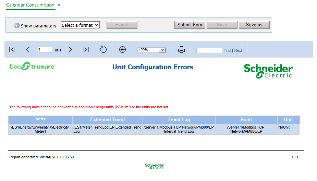Select the PM800/EP point cell
This screenshot has height=181, width=317.
point(246,129)
